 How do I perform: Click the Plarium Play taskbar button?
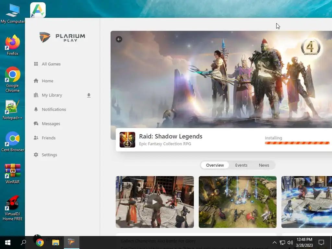(x=71, y=243)
